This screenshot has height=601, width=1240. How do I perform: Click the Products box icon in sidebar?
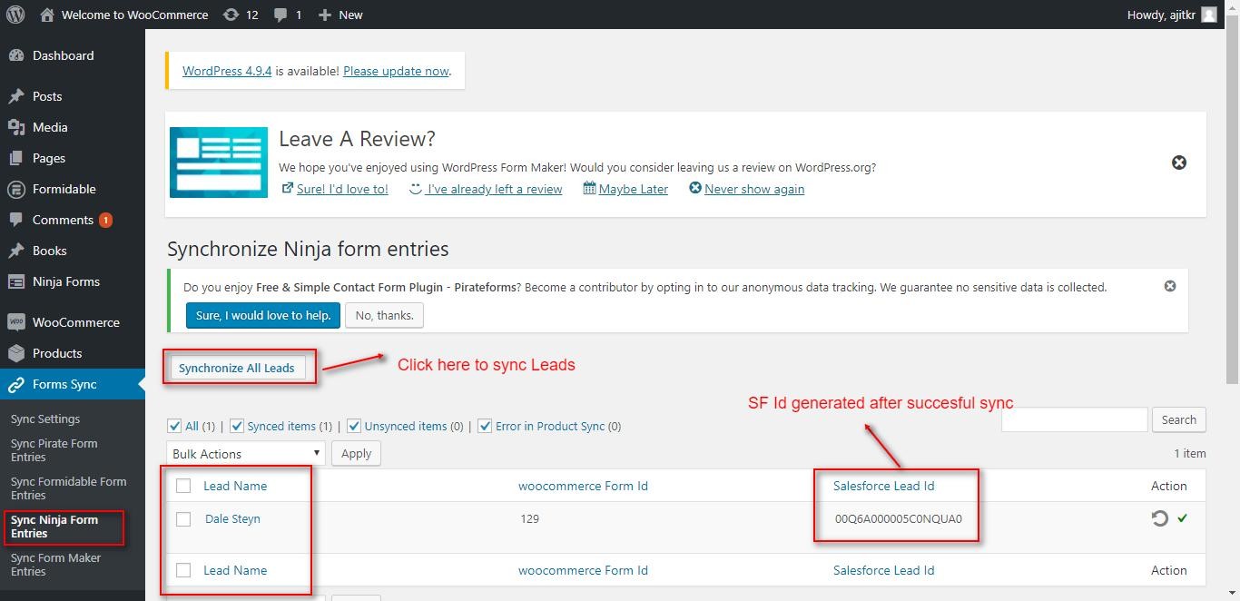coord(16,353)
